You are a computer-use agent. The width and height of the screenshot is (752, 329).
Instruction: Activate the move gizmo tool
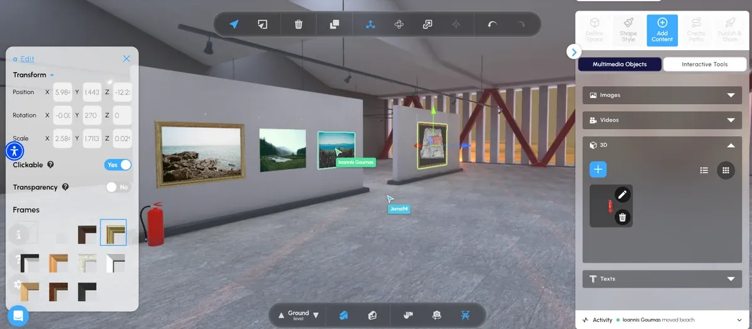point(370,24)
